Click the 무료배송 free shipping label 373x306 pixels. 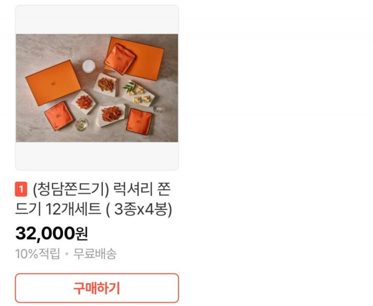coord(95,254)
